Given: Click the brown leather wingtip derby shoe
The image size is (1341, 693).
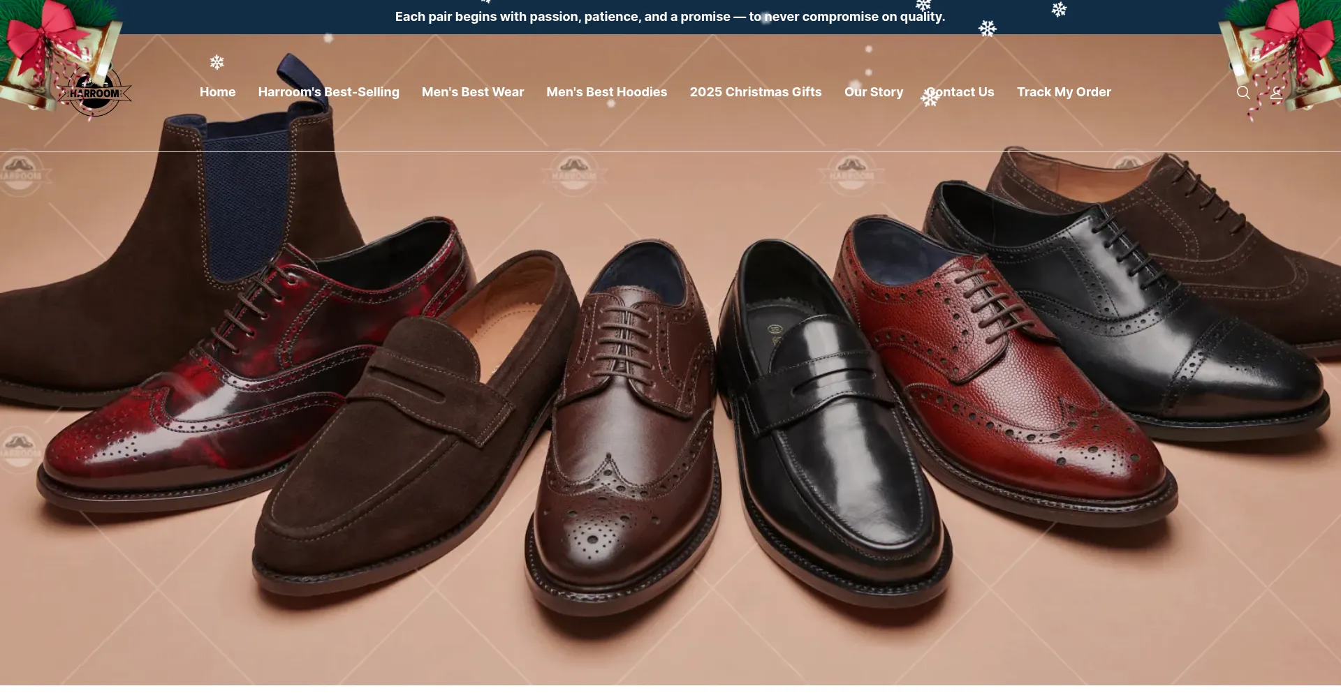Looking at the screenshot, I should [x=622, y=447].
